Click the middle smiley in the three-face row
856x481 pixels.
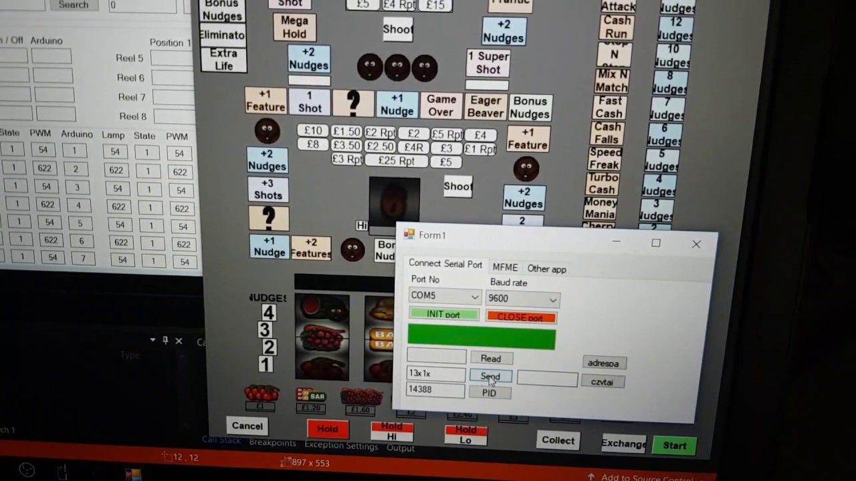click(x=397, y=67)
